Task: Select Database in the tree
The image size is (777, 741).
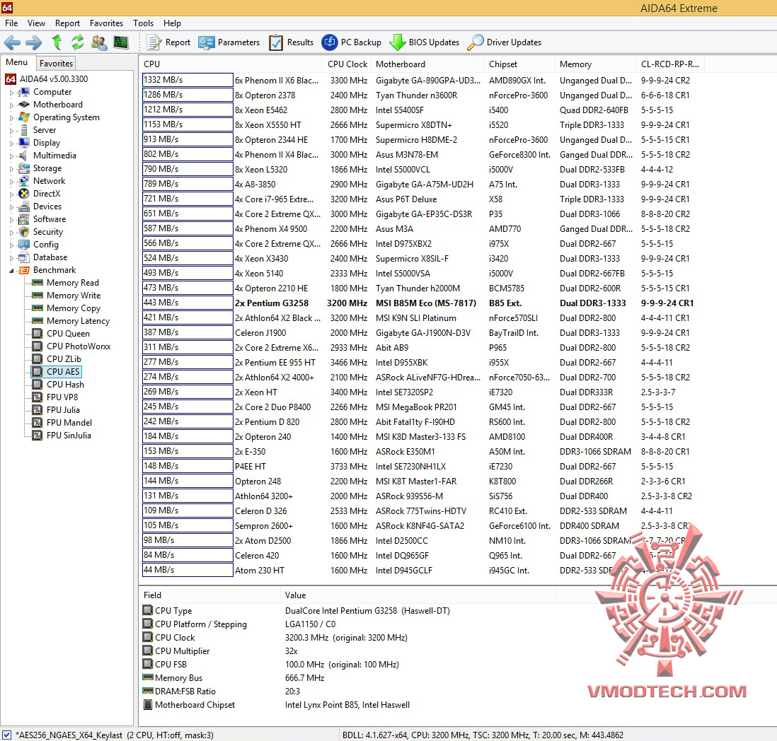Action: coord(50,257)
